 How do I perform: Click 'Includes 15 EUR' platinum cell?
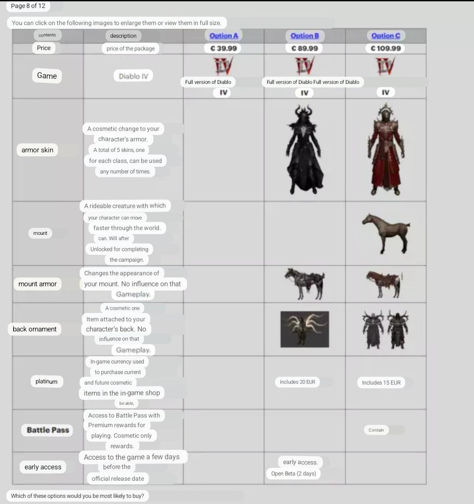[381, 383]
